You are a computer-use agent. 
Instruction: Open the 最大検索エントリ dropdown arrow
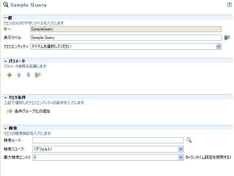181,157
